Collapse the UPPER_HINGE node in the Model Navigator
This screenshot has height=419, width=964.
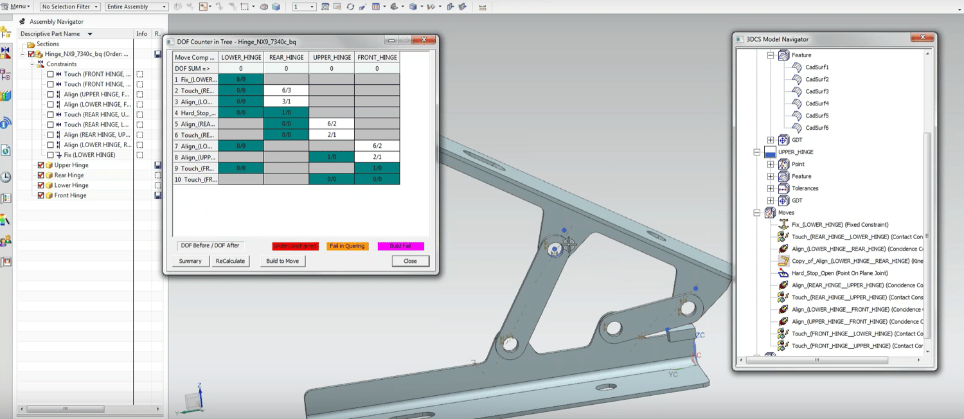coord(758,153)
